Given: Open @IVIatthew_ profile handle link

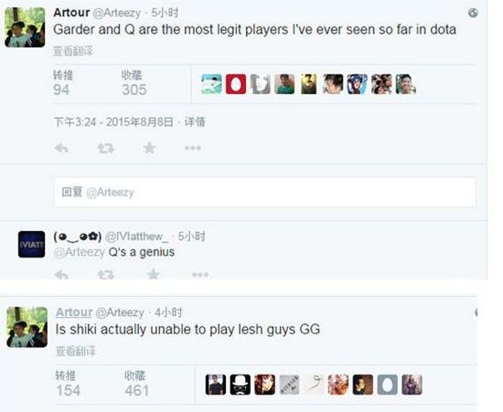Looking at the screenshot, I should [x=136, y=237].
